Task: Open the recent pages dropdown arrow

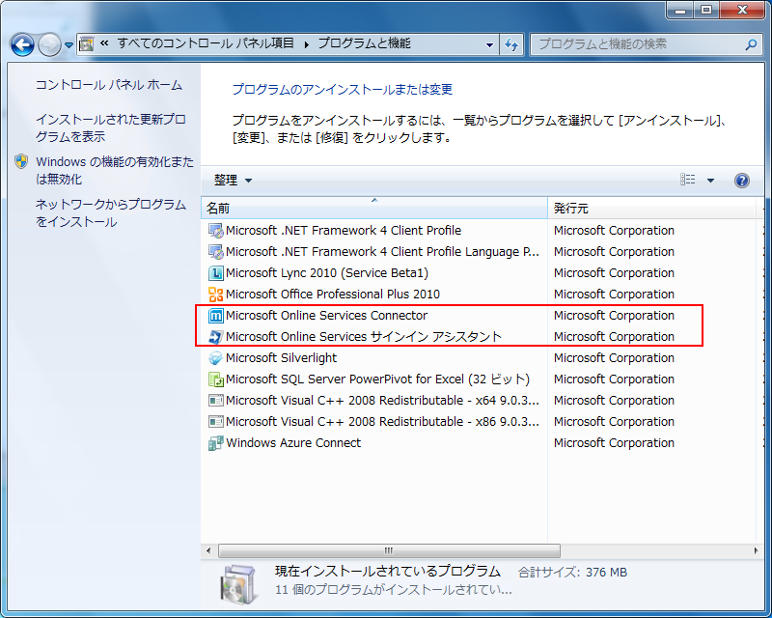Action: click(x=69, y=45)
